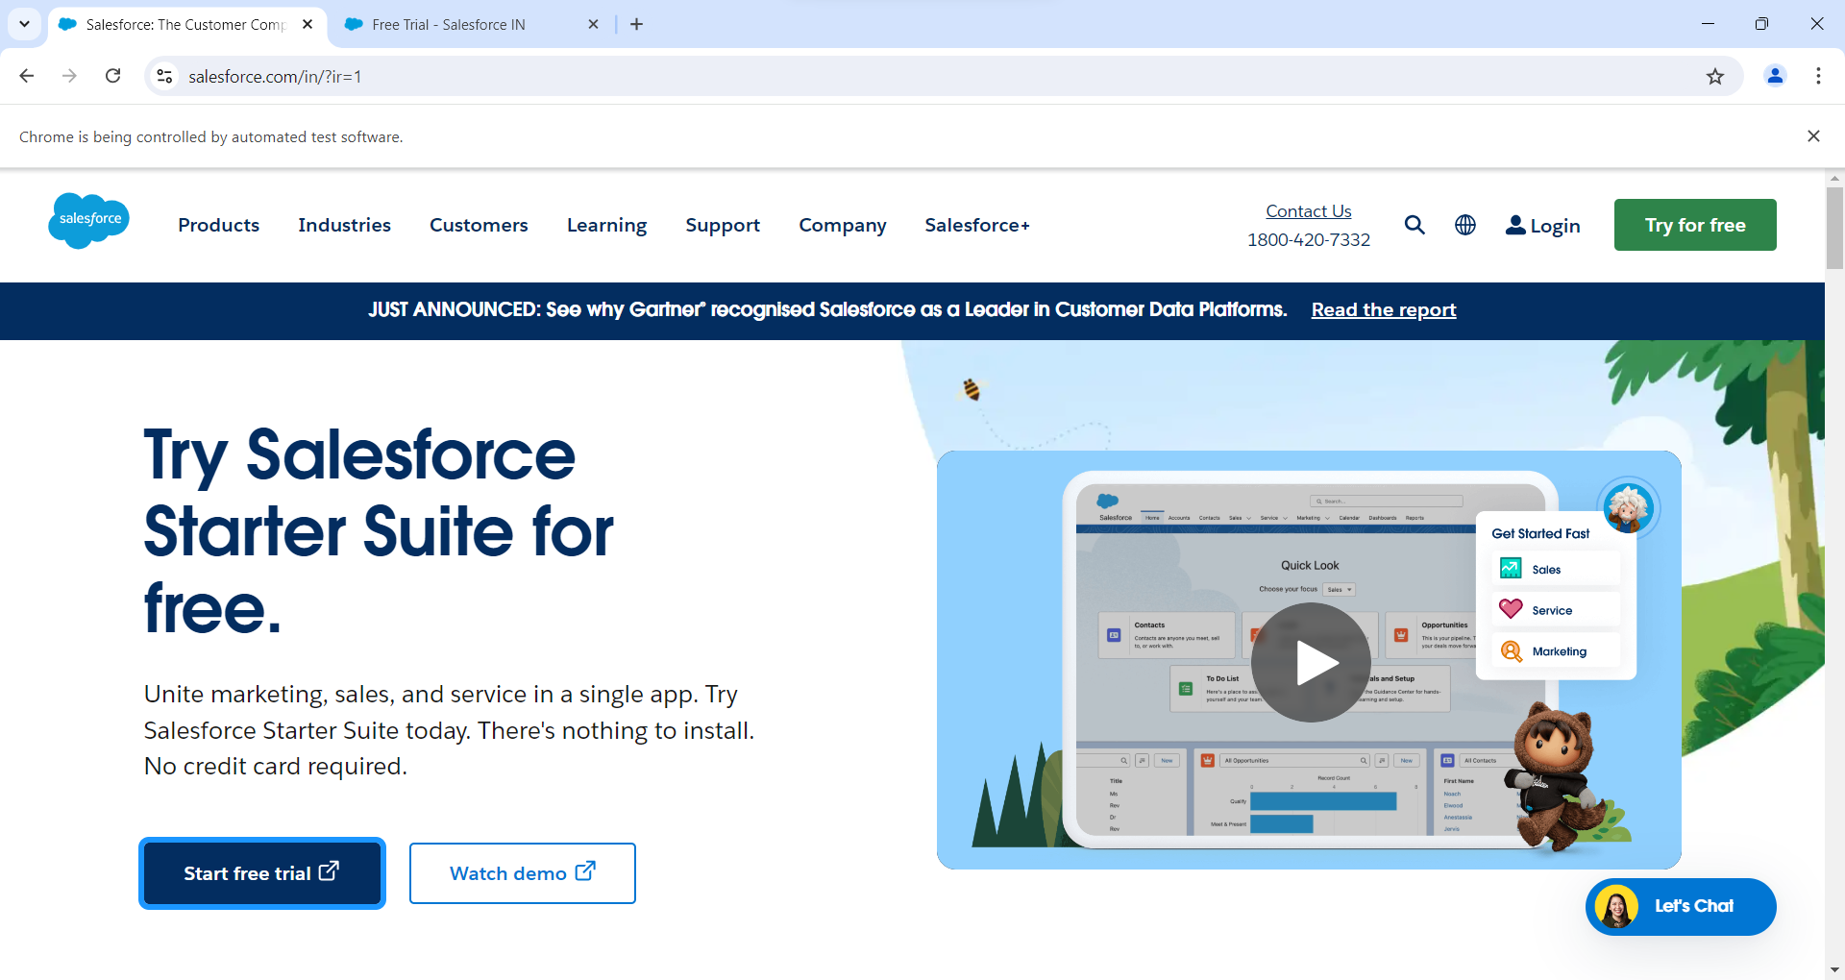Image resolution: width=1845 pixels, height=980 pixels.
Task: Expand the Products menu
Action: 218,225
